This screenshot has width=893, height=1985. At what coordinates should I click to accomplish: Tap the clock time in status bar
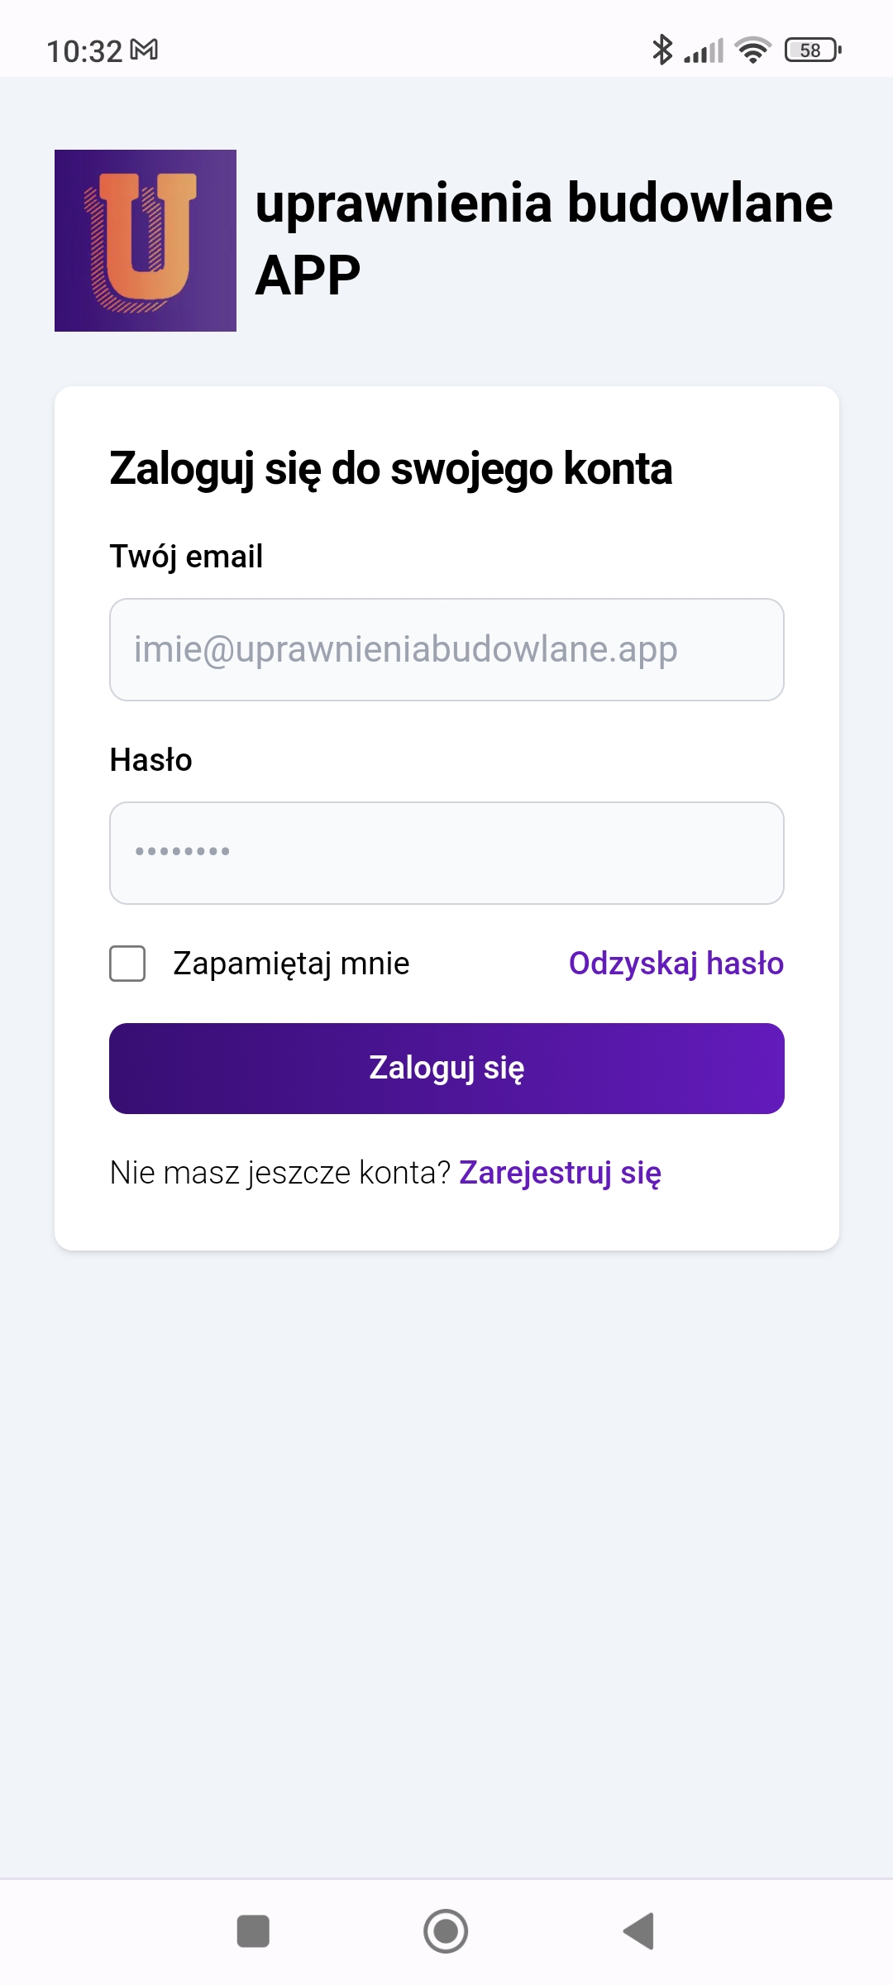coord(84,51)
